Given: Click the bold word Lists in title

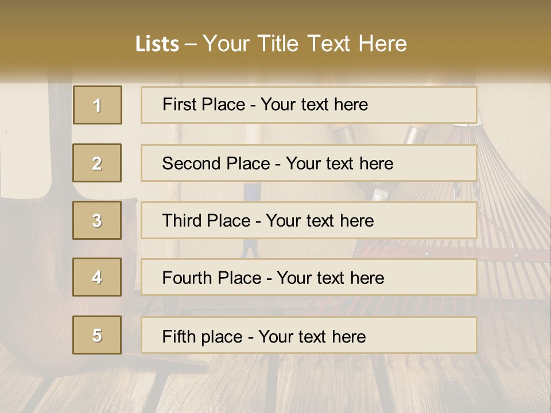Looking at the screenshot, I should pos(157,44).
